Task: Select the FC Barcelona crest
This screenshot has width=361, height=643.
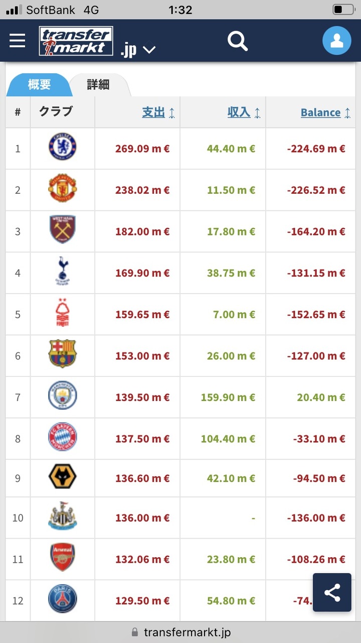Action: tap(62, 354)
